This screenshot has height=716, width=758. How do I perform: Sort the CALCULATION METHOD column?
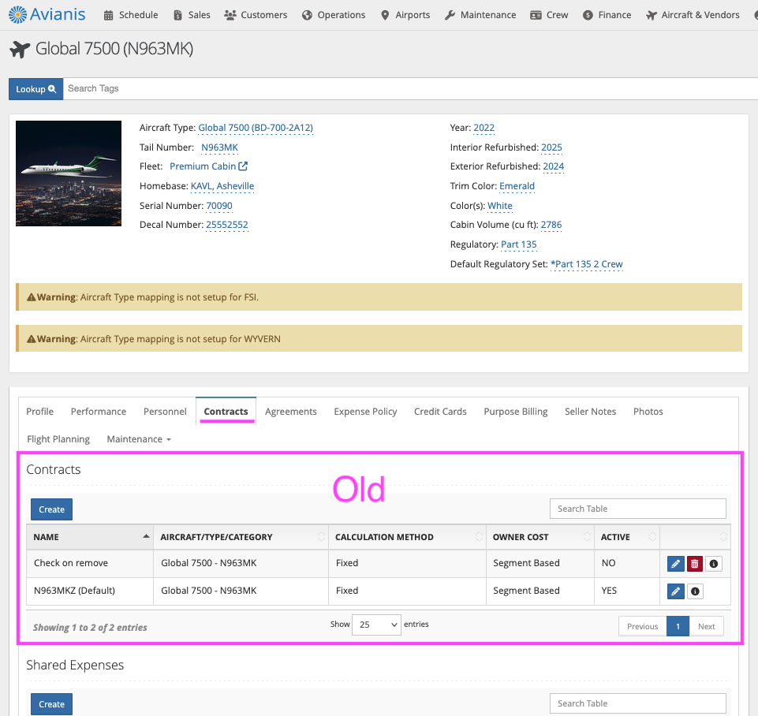click(479, 537)
